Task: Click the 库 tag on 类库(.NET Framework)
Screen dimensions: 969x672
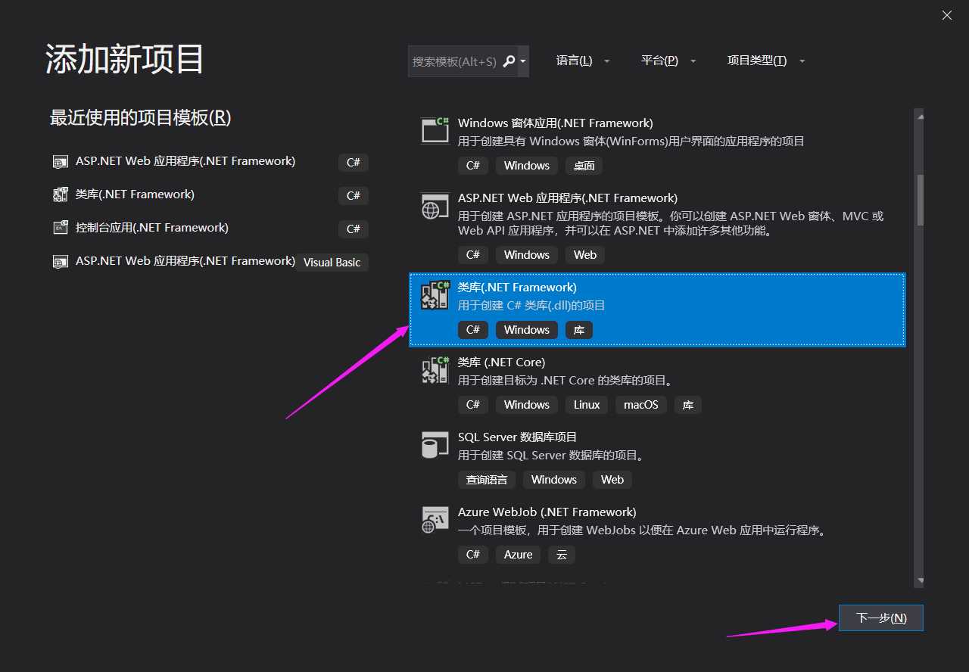Action: (x=579, y=330)
